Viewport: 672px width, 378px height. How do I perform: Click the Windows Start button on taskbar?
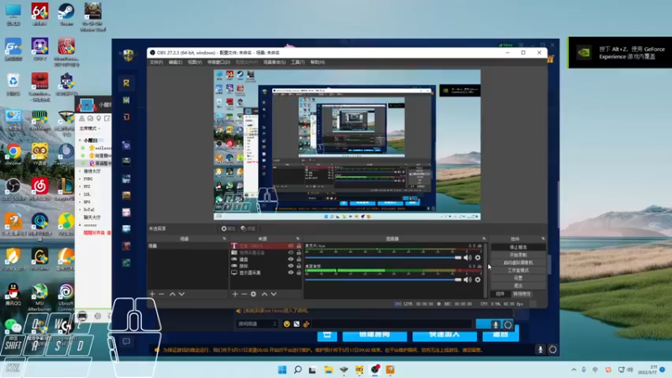(281, 369)
